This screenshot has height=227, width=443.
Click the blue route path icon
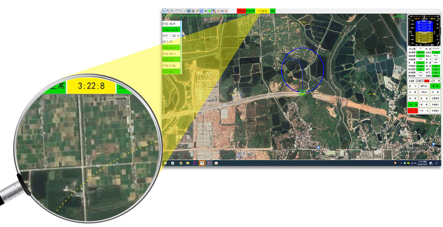coord(201,11)
